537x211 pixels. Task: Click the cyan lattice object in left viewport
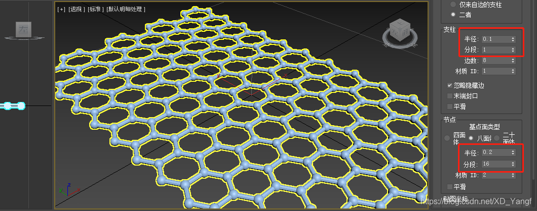[x=13, y=106]
